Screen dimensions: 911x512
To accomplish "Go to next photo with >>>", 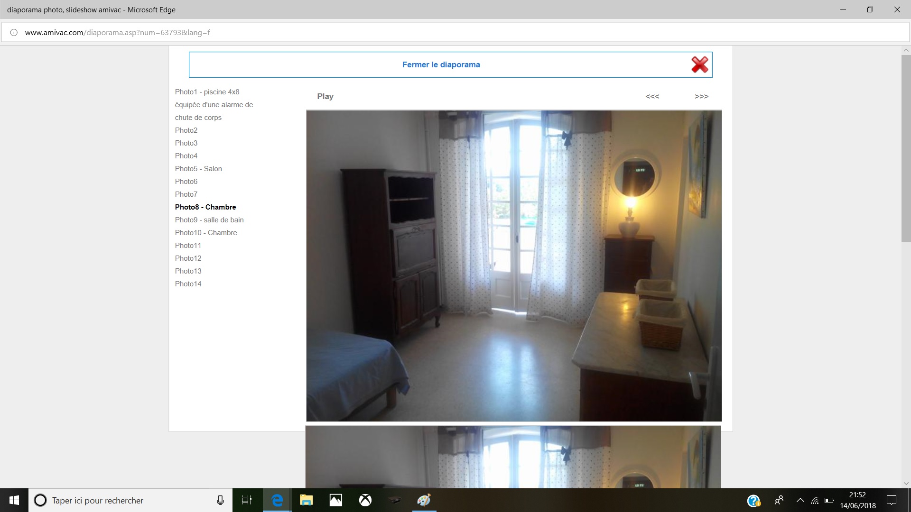I will (701, 96).
